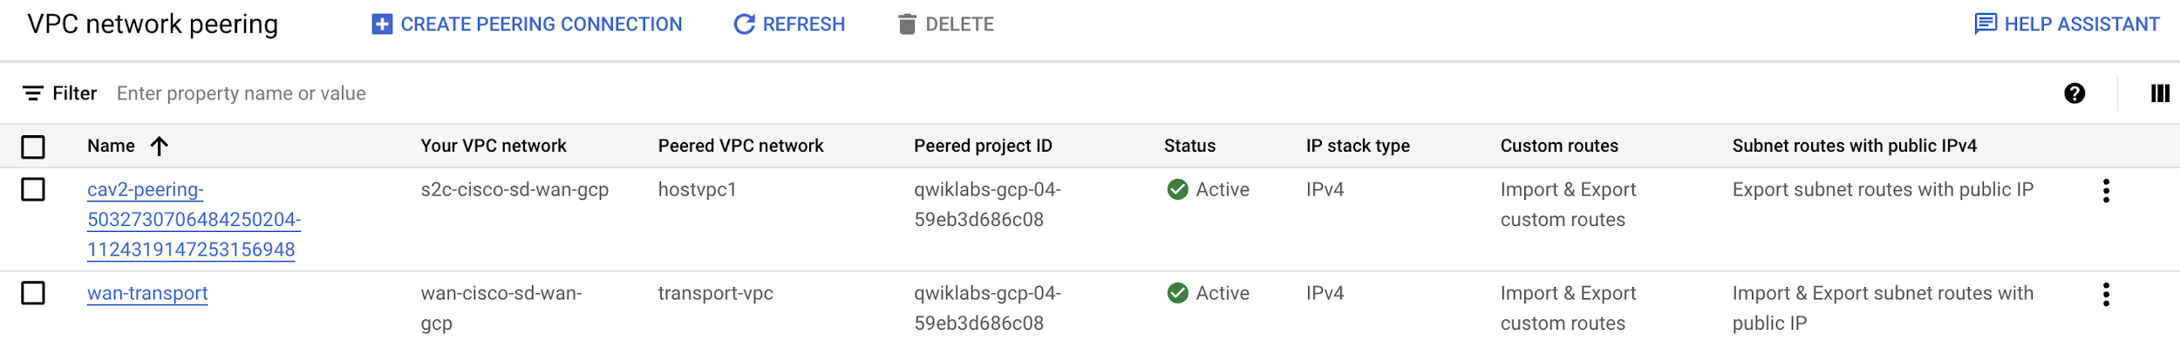Click the Filter list icon
Screen dimensions: 2180x341
pos(33,93)
